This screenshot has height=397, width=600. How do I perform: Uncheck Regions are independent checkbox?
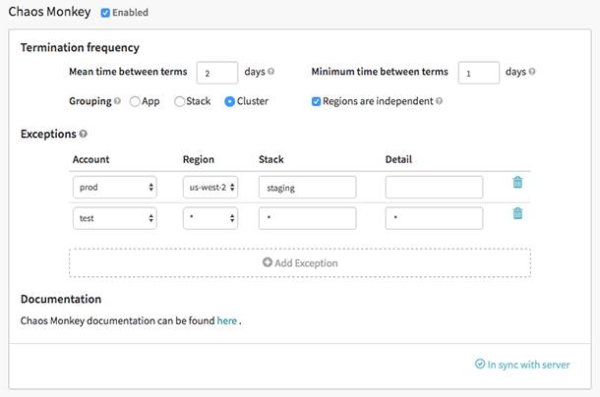[x=316, y=100]
